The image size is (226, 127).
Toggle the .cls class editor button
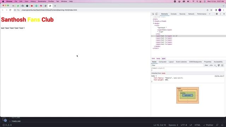[x=211, y=65]
